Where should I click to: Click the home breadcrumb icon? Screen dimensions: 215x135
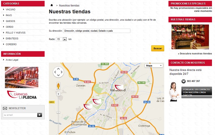click(x=51, y=5)
